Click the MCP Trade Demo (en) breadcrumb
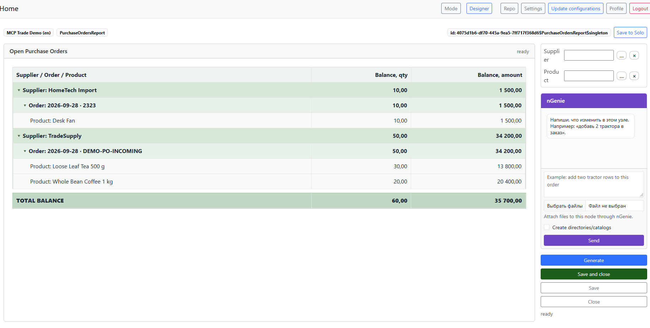Image resolution: width=650 pixels, height=328 pixels. tap(29, 33)
